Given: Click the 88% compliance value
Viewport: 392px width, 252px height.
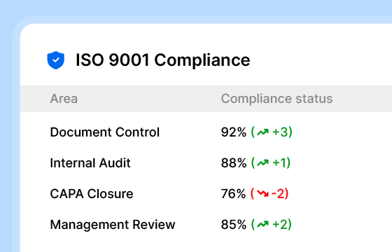Looking at the screenshot, I should pos(234,163).
